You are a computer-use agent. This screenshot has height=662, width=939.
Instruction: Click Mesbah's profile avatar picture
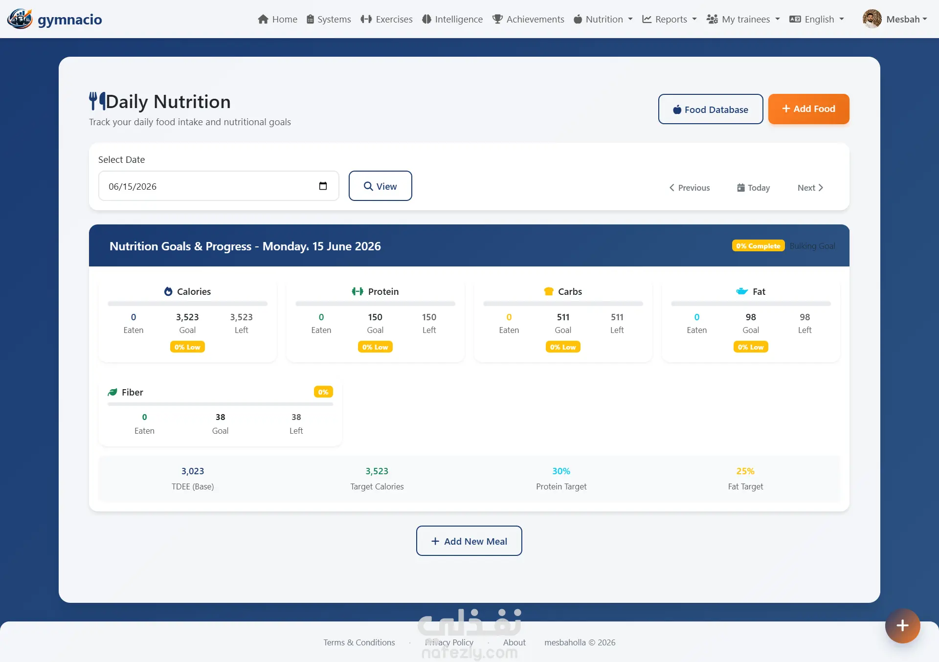(872, 19)
